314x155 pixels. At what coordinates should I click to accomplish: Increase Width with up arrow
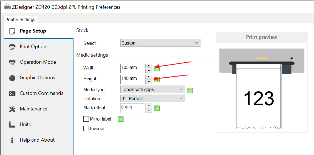[149, 66]
